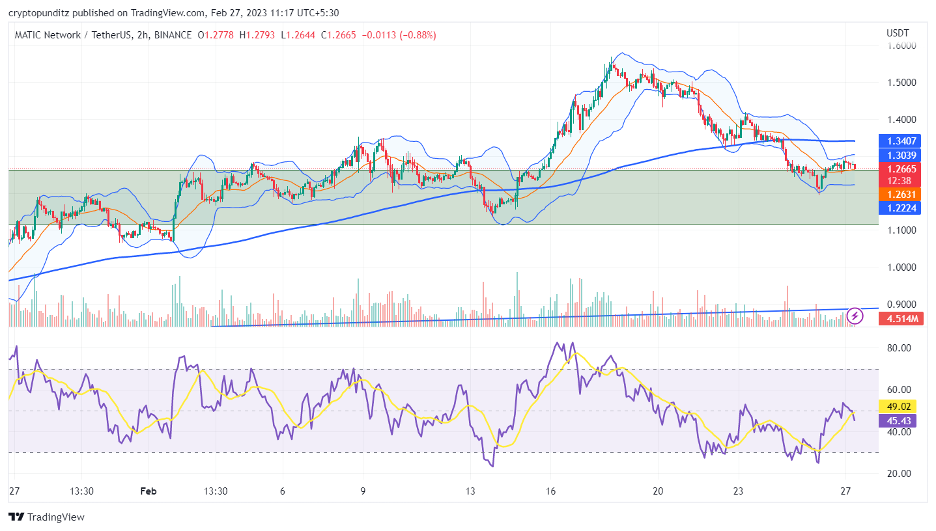Click the USDT currency label
This screenshot has height=531, width=936.
click(898, 33)
